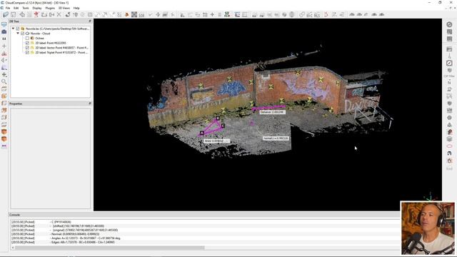457x257 pixels.
Task: Click the magnifier Global zoom icon
Action: pyautogui.click(x=4, y=81)
